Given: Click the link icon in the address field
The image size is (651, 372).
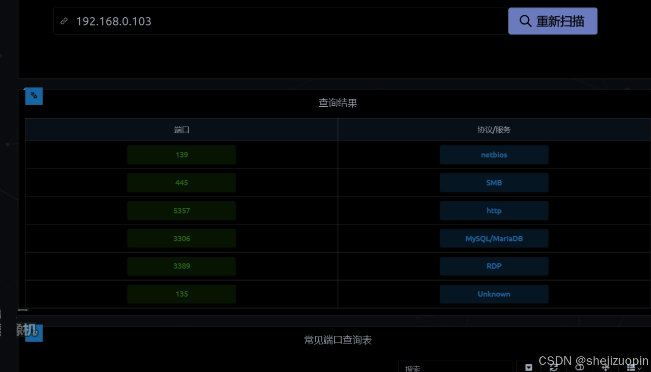Looking at the screenshot, I should (x=64, y=21).
